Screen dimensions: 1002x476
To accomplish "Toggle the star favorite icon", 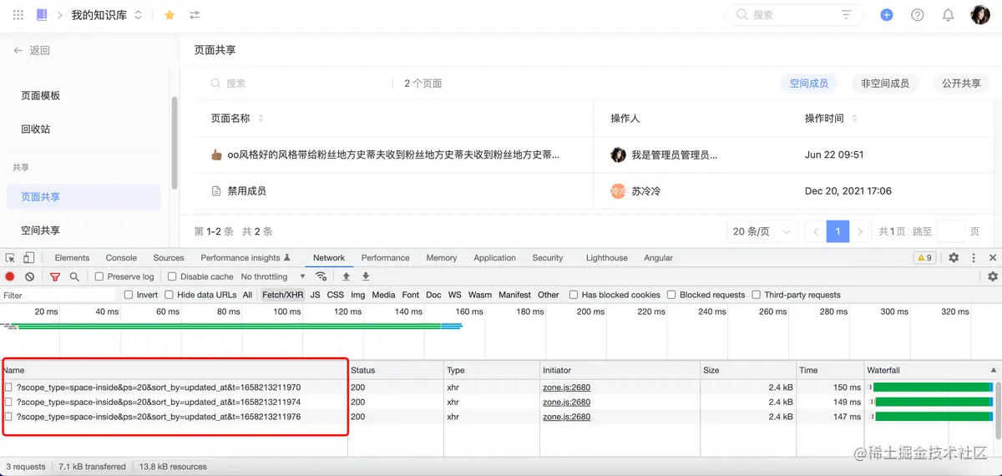I will click(x=170, y=15).
